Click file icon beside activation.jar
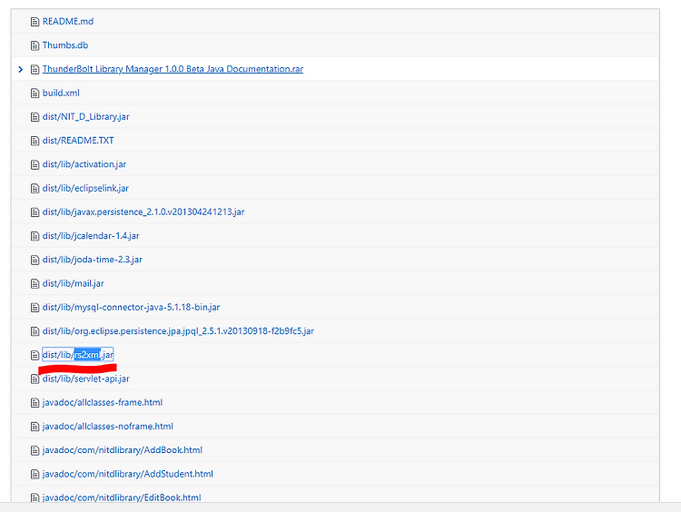 coord(35,164)
